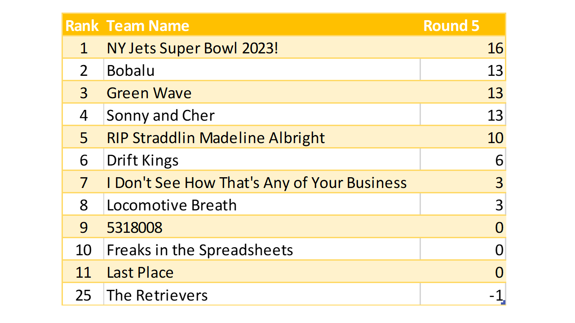
Task: Click the blue table resize handle
Action: [503, 303]
